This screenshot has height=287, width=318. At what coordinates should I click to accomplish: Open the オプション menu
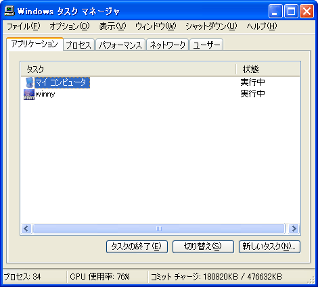[x=70, y=26]
